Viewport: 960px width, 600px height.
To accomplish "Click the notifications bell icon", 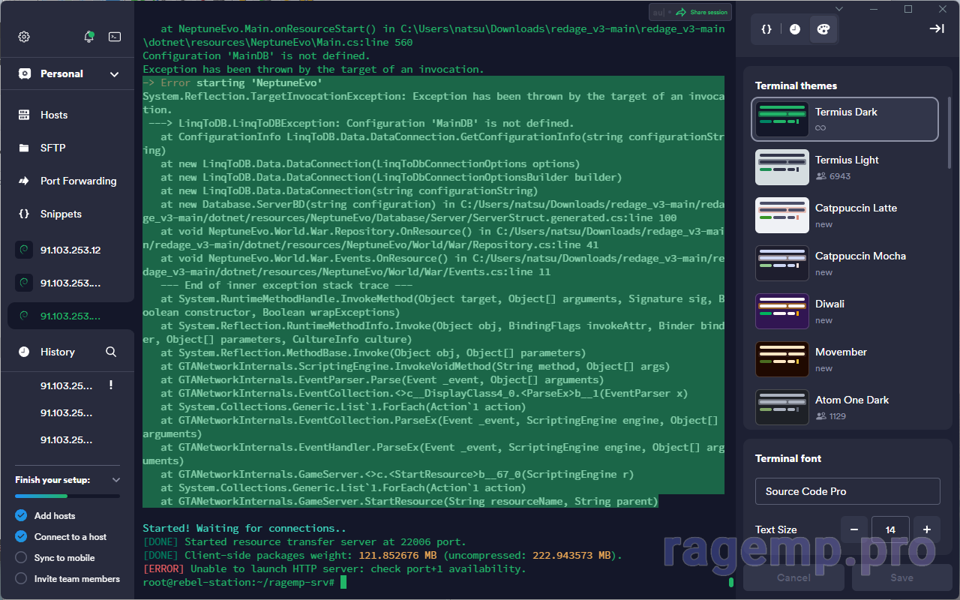I will click(89, 37).
